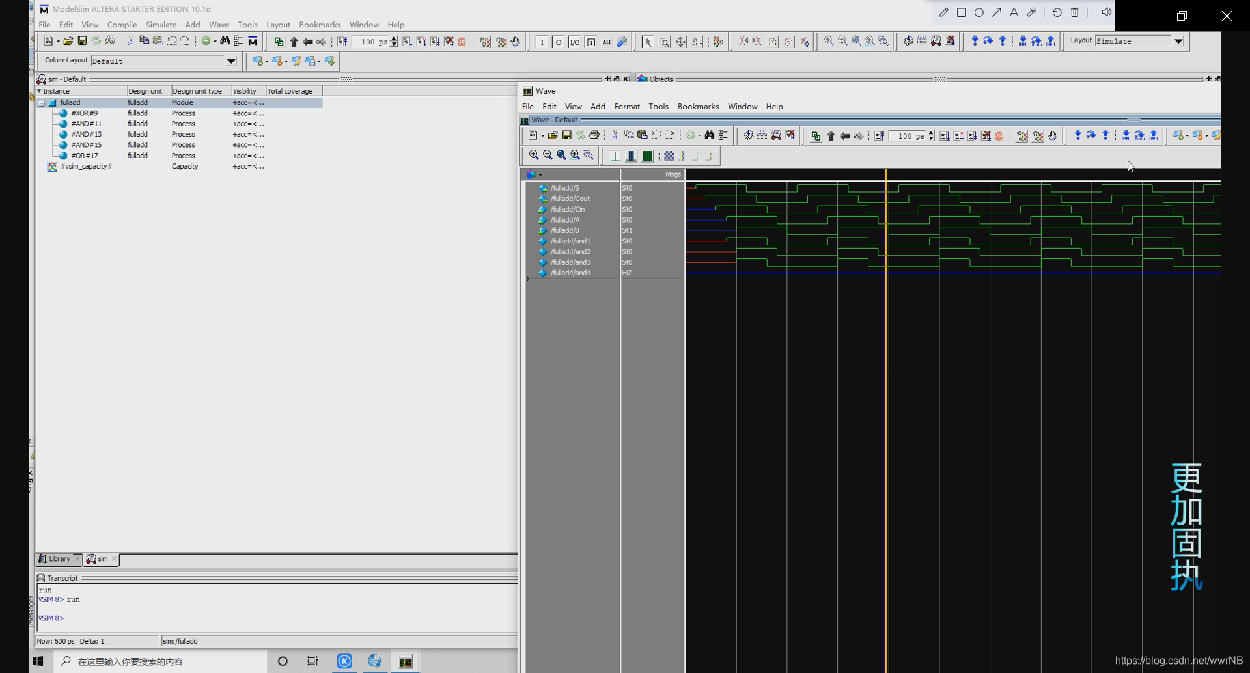
Task: Select the #OR#17 process row
Action: [179, 156]
